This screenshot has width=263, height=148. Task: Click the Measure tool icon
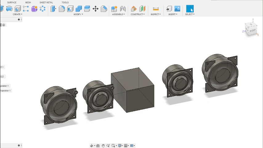pos(156,9)
